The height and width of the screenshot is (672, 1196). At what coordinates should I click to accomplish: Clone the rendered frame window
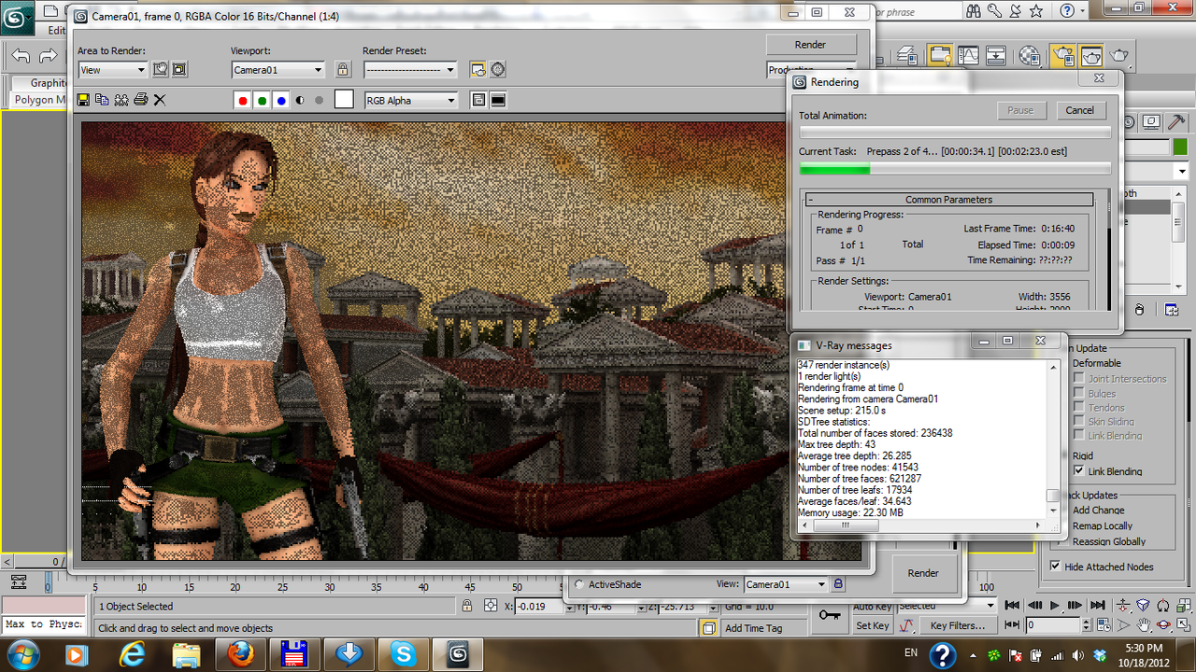(x=121, y=100)
